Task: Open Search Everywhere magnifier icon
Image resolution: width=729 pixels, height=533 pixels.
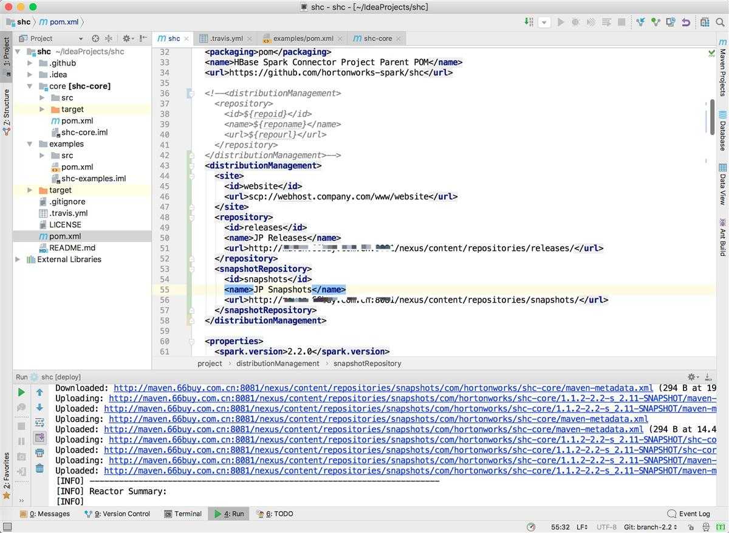Action: (x=720, y=22)
